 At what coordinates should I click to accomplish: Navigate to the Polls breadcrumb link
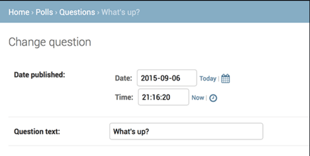coord(44,12)
